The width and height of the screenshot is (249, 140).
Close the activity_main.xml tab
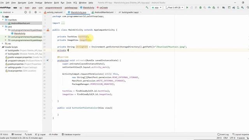(64, 12)
